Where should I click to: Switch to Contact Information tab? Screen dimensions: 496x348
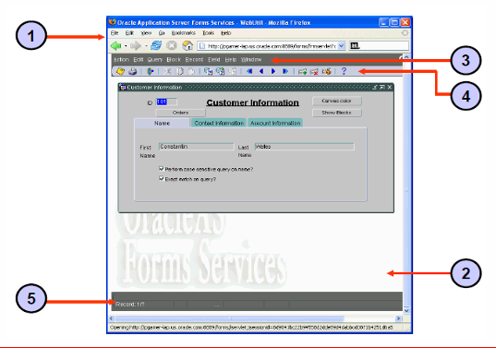[219, 123]
